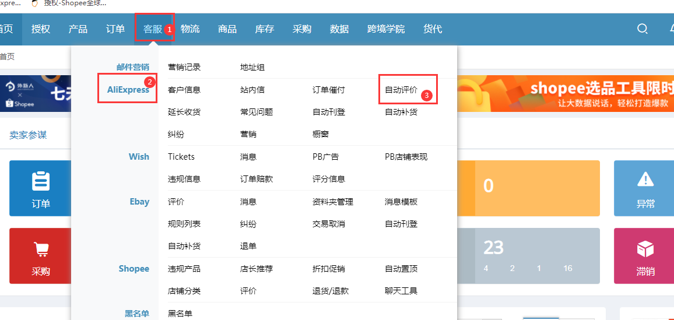Select the AliExpress category in dropdown

[x=128, y=90]
